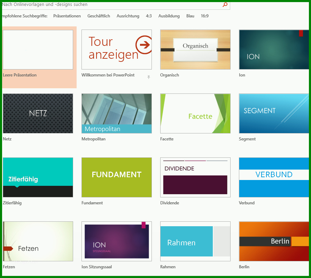Screen dimensions: 311x278
Task: Click the Berlin caption below thumbnail
Action: (x=244, y=267)
